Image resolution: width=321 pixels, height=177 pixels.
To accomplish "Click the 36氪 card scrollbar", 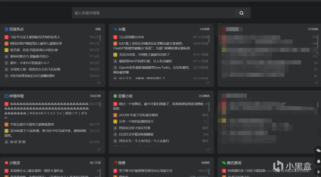I will click(209, 38).
